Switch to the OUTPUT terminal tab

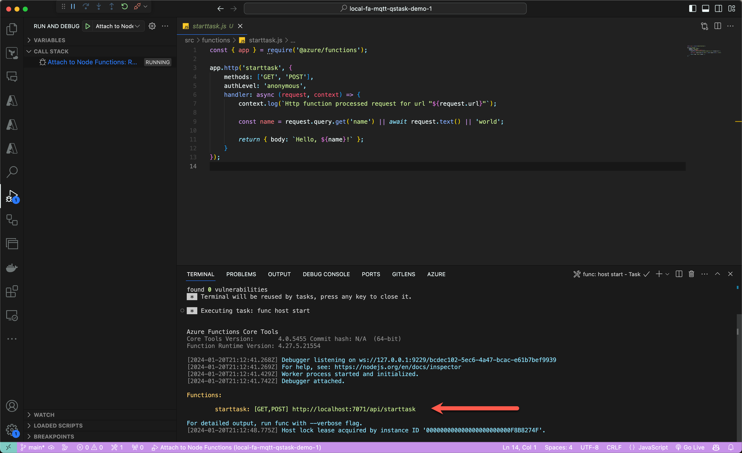(x=279, y=274)
